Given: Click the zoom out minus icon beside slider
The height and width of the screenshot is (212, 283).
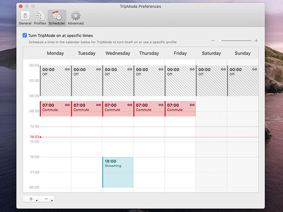Looking at the screenshot, I should 213,41.
